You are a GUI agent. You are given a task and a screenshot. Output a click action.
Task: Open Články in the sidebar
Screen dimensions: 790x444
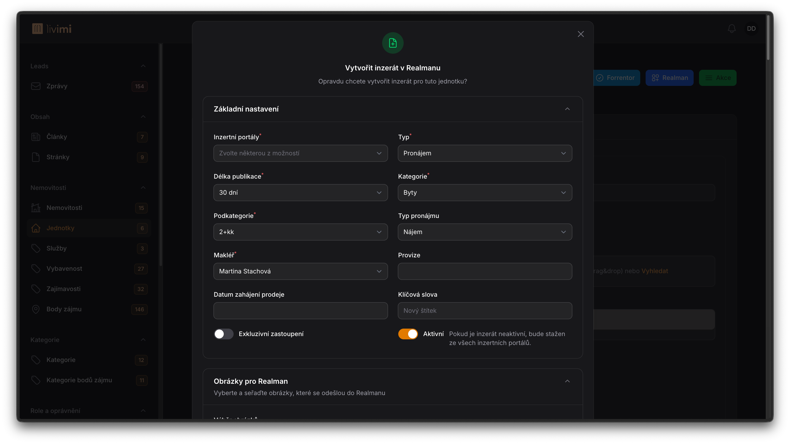[89, 137]
